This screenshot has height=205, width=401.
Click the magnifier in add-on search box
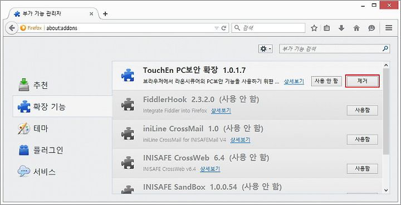point(385,49)
